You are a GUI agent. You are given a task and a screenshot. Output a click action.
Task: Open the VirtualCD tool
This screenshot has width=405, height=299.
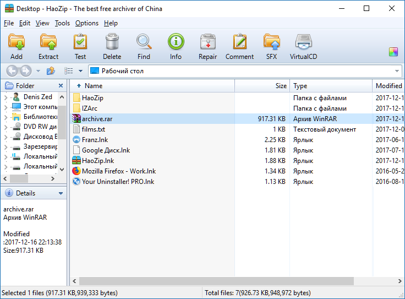tap(304, 42)
